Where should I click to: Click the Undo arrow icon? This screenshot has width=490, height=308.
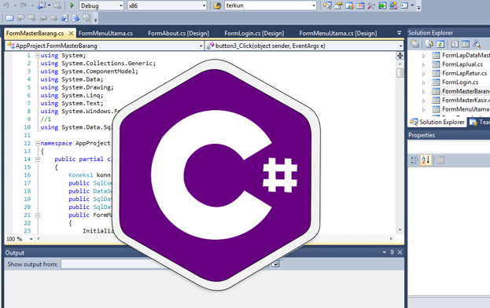coord(6,5)
